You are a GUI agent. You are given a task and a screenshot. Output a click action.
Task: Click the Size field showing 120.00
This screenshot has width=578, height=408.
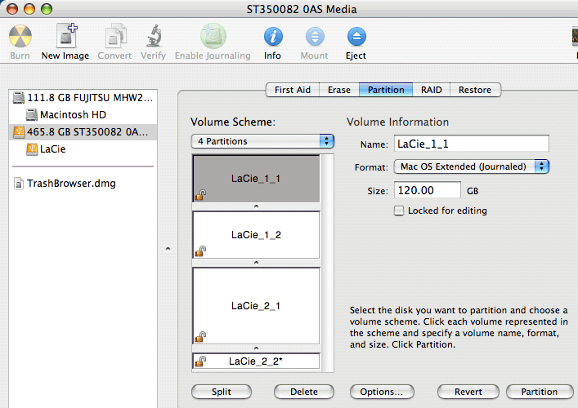click(428, 190)
